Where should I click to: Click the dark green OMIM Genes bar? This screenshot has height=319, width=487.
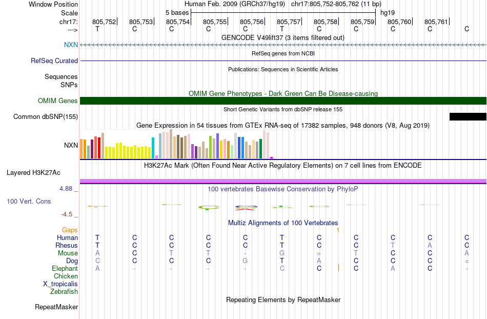click(x=283, y=101)
